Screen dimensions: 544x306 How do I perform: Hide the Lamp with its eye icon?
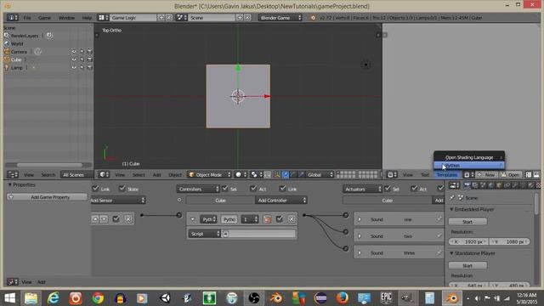pyautogui.click(x=74, y=68)
